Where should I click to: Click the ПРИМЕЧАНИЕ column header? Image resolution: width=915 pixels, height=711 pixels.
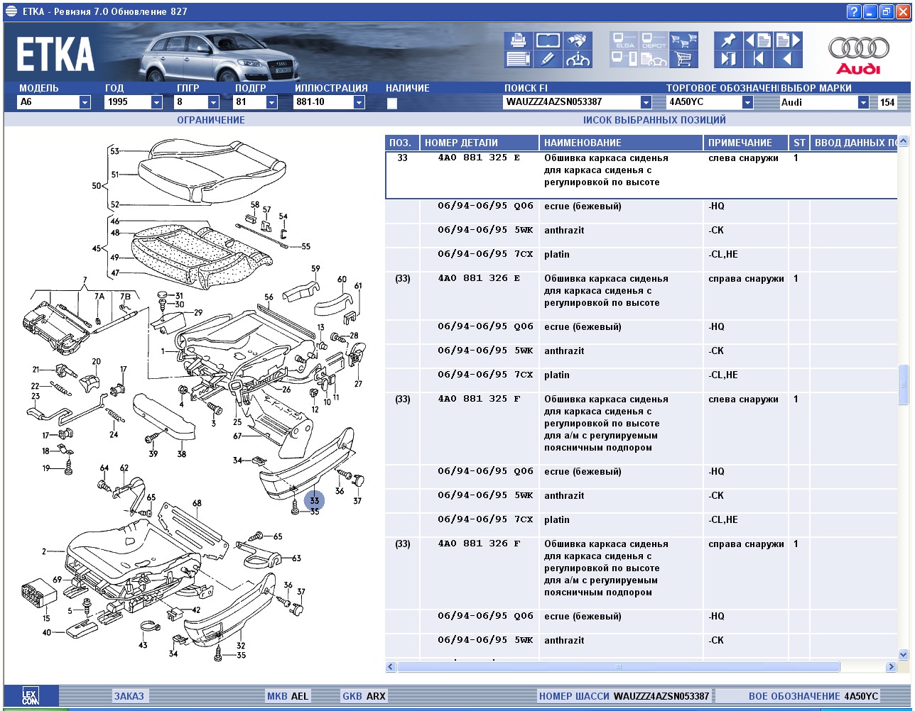746,143
